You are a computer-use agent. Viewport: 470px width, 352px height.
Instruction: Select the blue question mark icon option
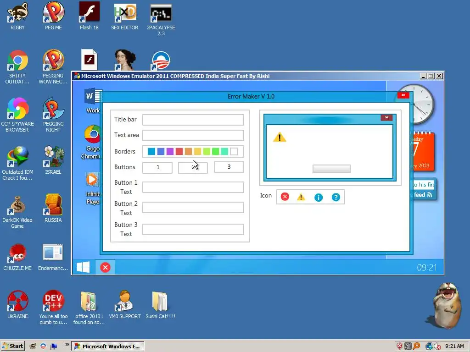coord(336,197)
